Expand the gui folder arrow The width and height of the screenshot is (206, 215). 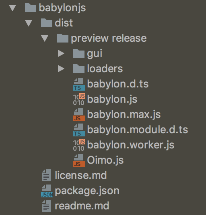[61, 53]
